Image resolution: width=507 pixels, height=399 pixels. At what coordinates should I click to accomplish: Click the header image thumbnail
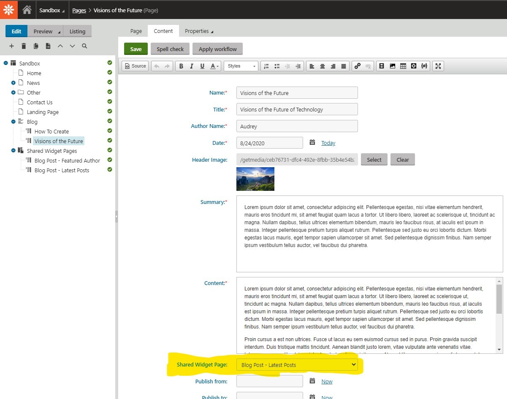click(255, 179)
